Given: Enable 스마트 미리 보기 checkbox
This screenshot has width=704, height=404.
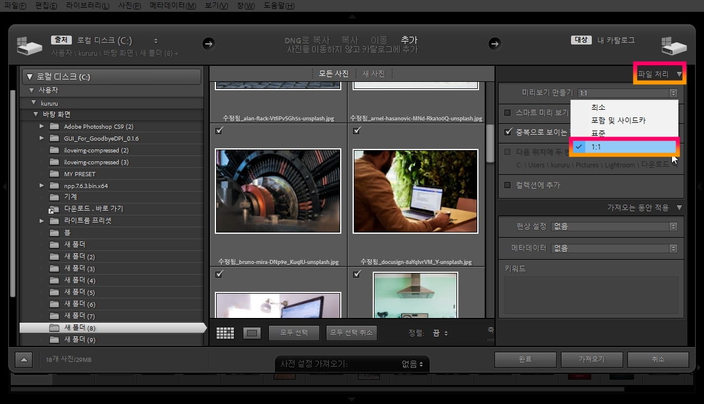Looking at the screenshot, I should (508, 113).
